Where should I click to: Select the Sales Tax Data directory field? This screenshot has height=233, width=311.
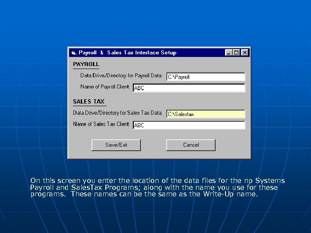point(206,114)
